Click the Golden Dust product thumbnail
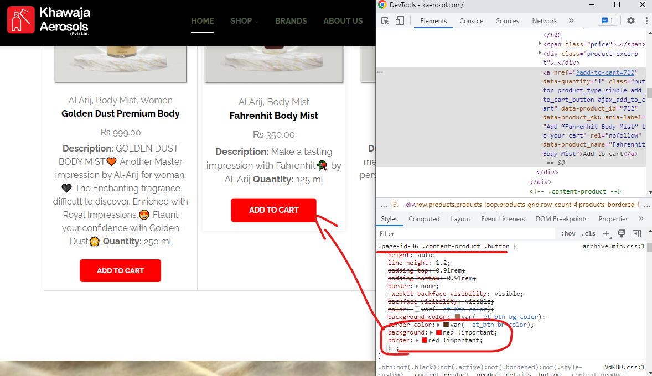This screenshot has height=376, width=652. (121, 64)
